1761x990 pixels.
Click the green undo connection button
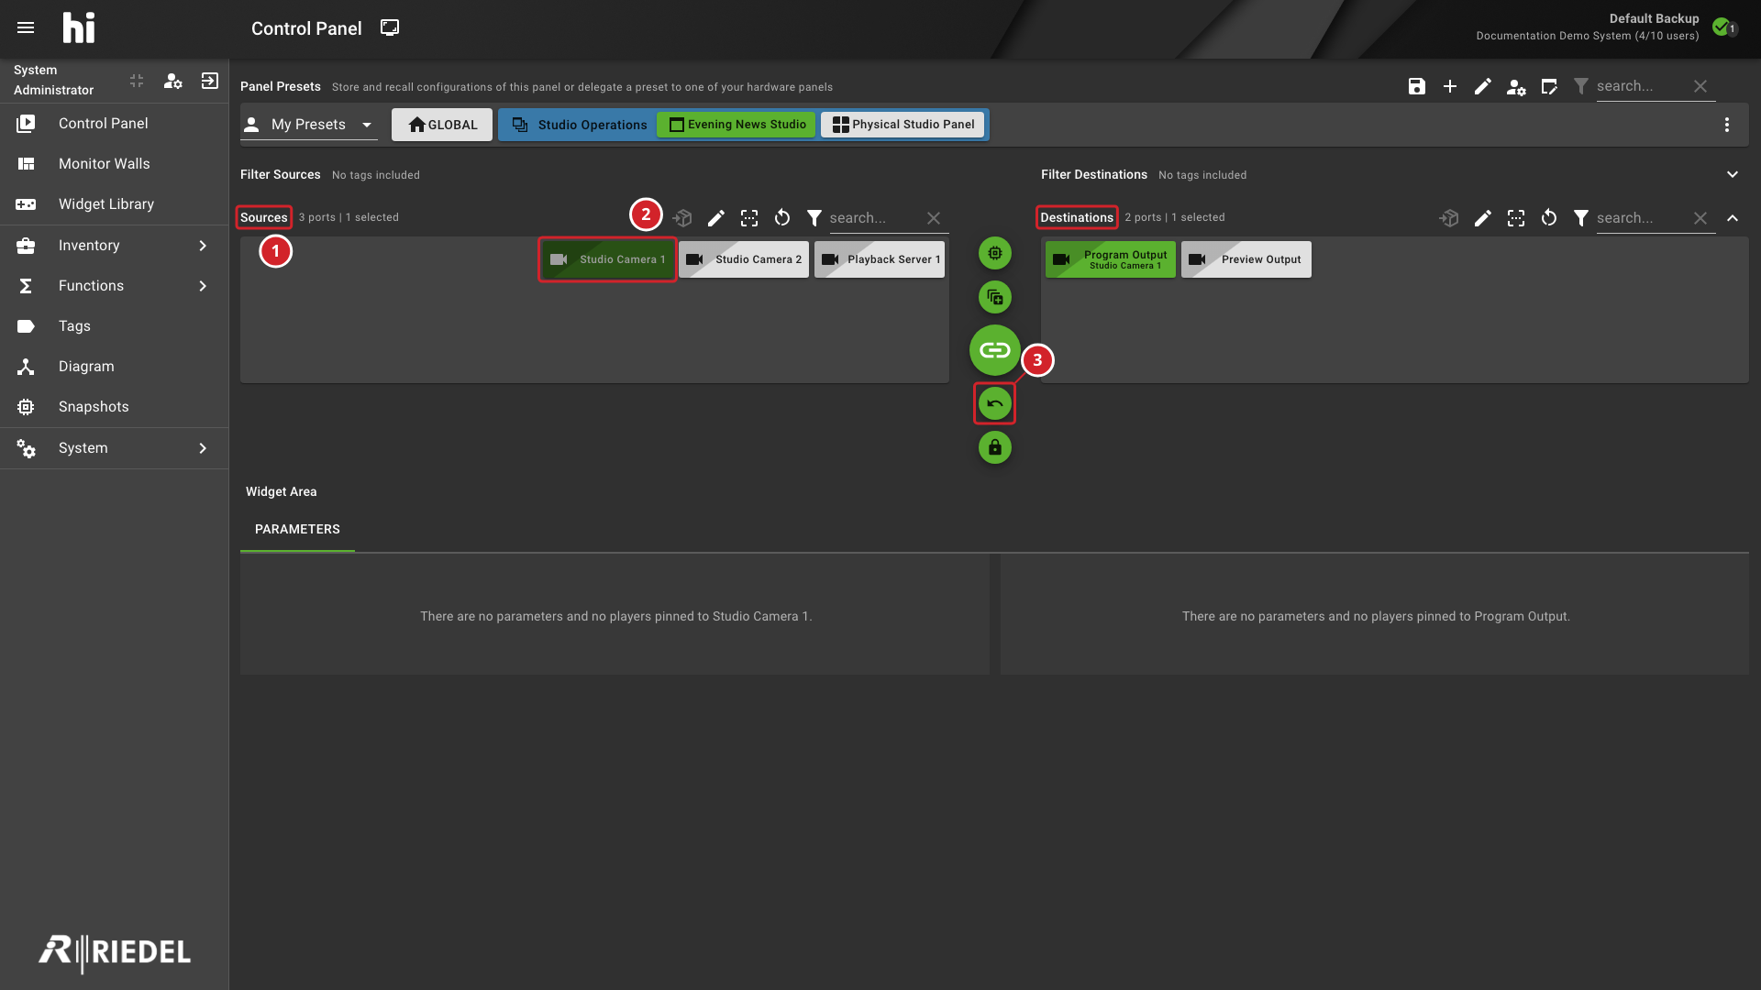[x=995, y=403]
